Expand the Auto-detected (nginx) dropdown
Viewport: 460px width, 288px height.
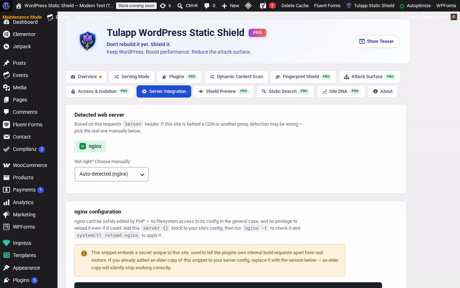click(x=112, y=174)
